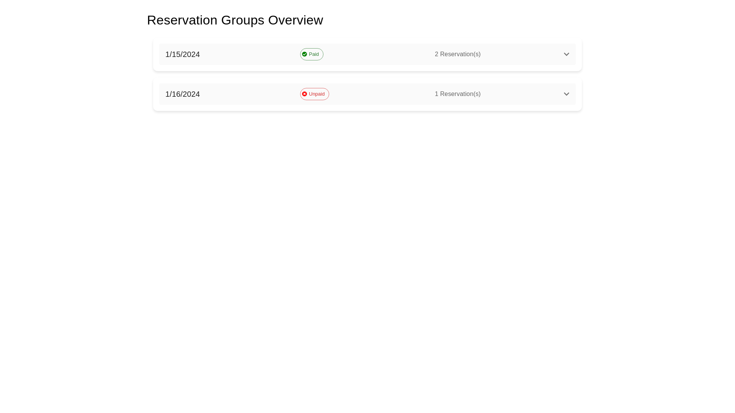Image resolution: width=735 pixels, height=413 pixels.
Task: Click the Reservation Groups Overview heading
Action: tap(235, 20)
